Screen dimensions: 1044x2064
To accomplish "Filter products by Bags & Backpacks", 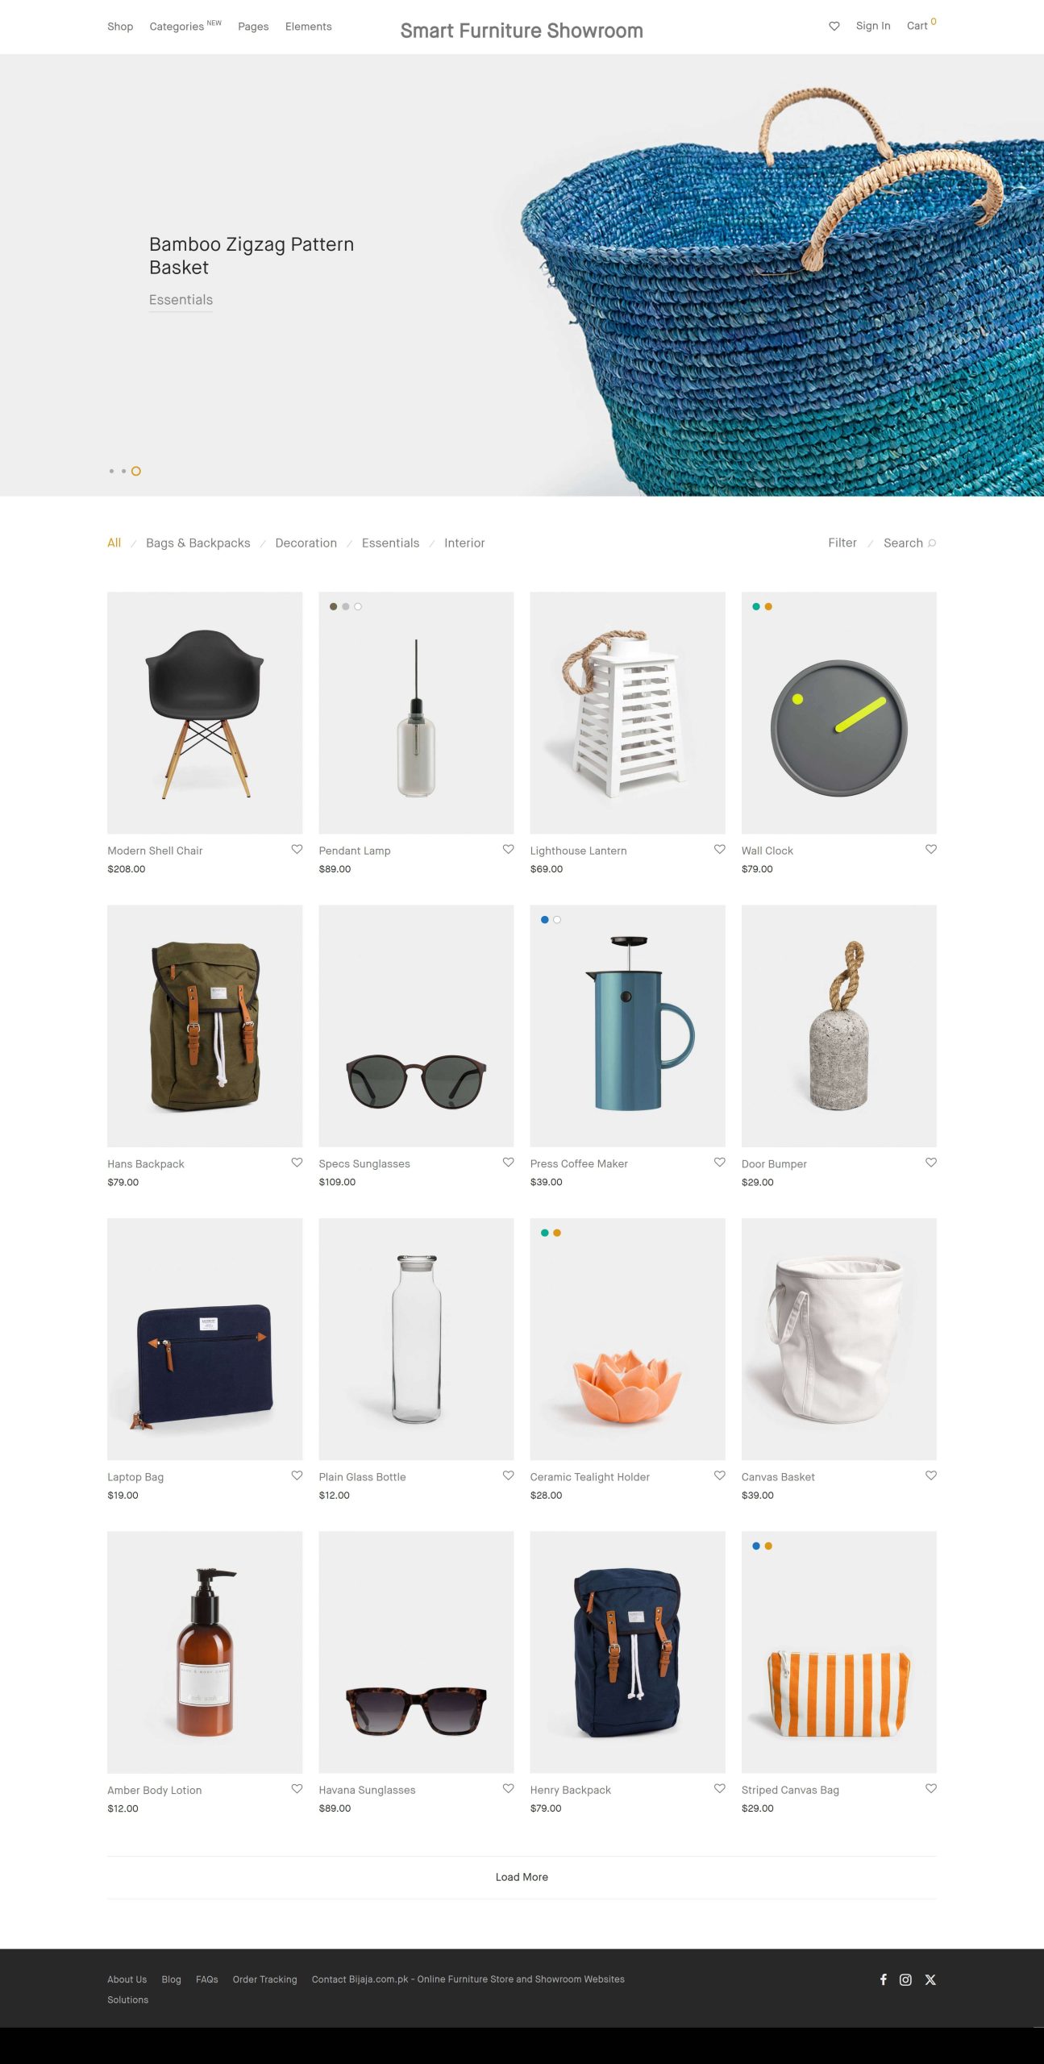I will (x=198, y=543).
